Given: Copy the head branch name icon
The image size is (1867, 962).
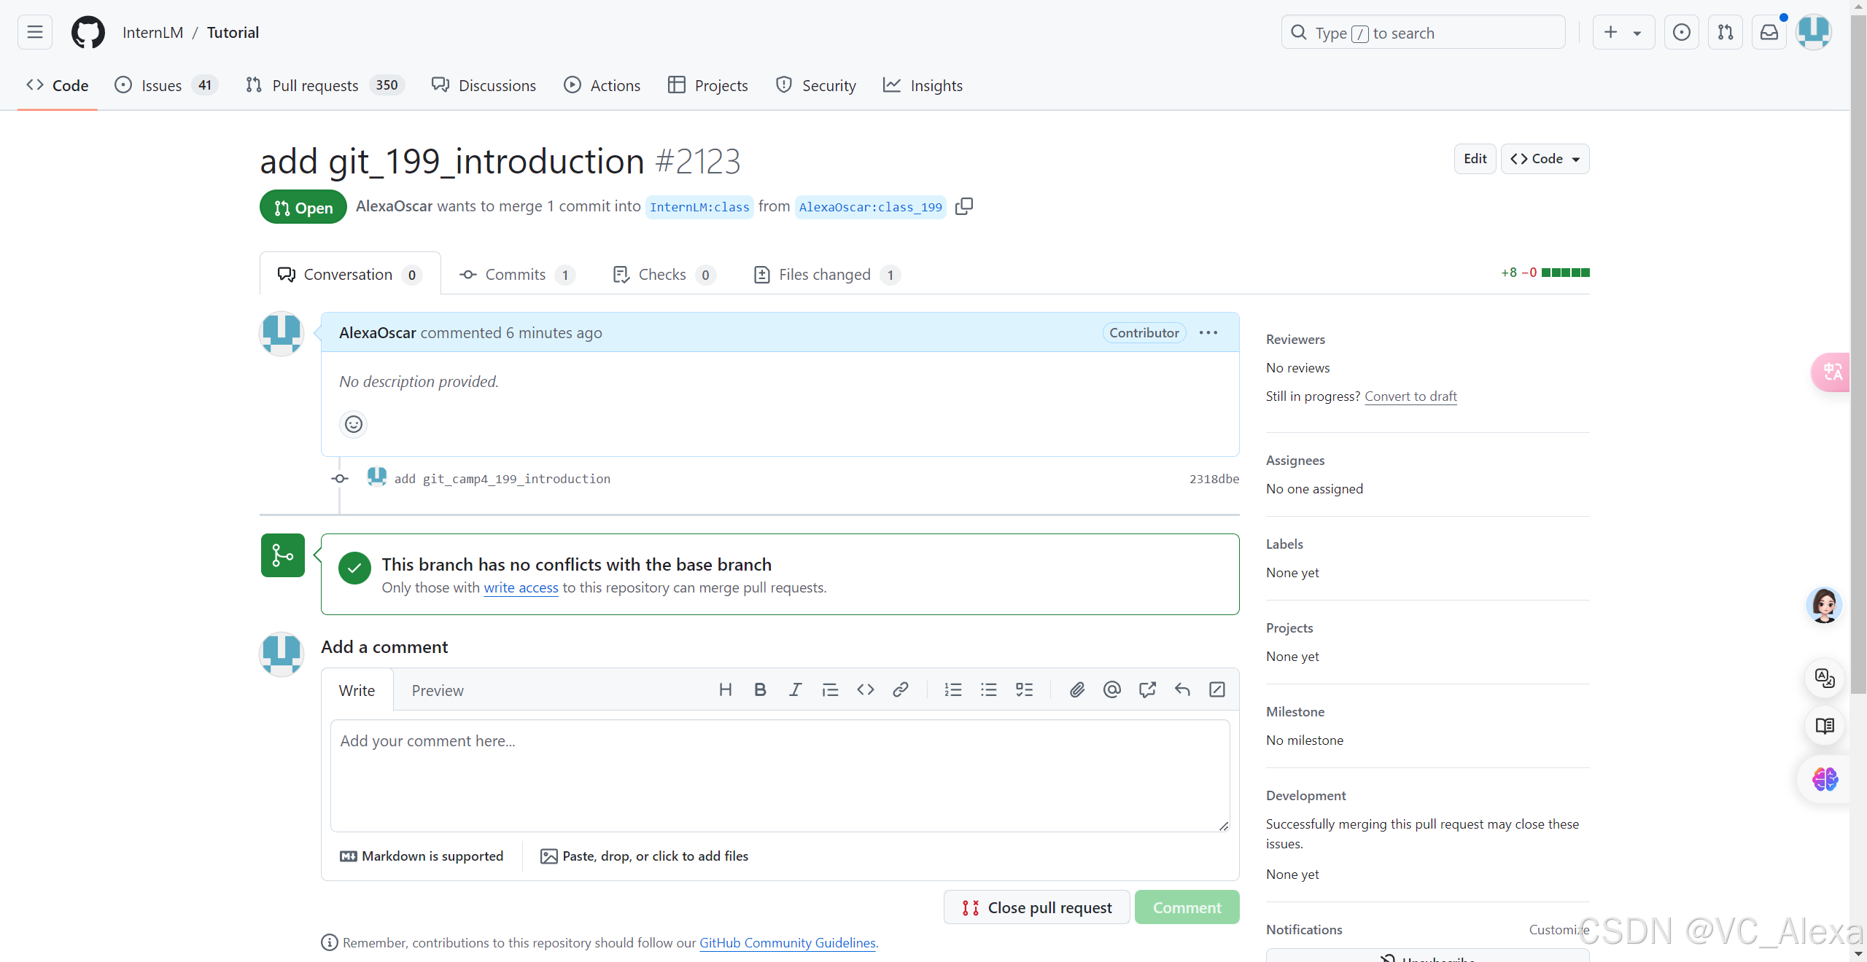Looking at the screenshot, I should point(963,206).
